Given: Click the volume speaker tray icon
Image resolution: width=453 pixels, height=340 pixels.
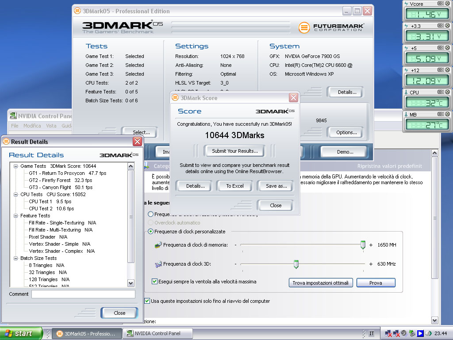Looking at the screenshot, I should pyautogui.click(x=404, y=333).
